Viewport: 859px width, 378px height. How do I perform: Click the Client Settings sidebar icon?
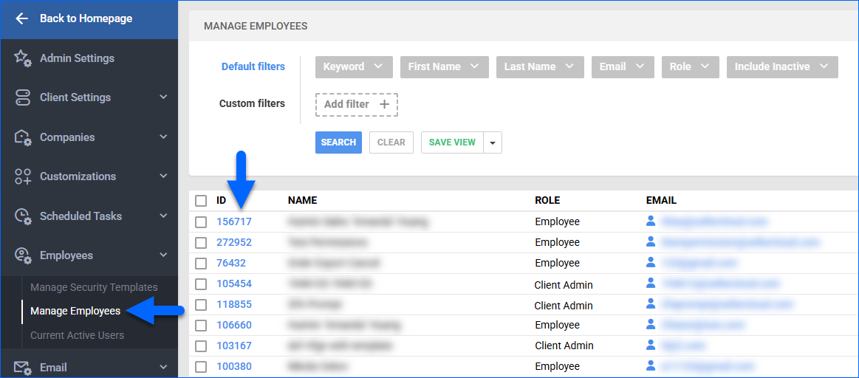tap(22, 97)
